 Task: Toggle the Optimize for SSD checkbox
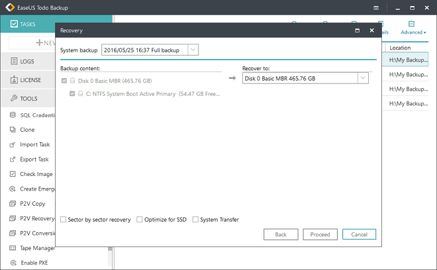click(139, 220)
